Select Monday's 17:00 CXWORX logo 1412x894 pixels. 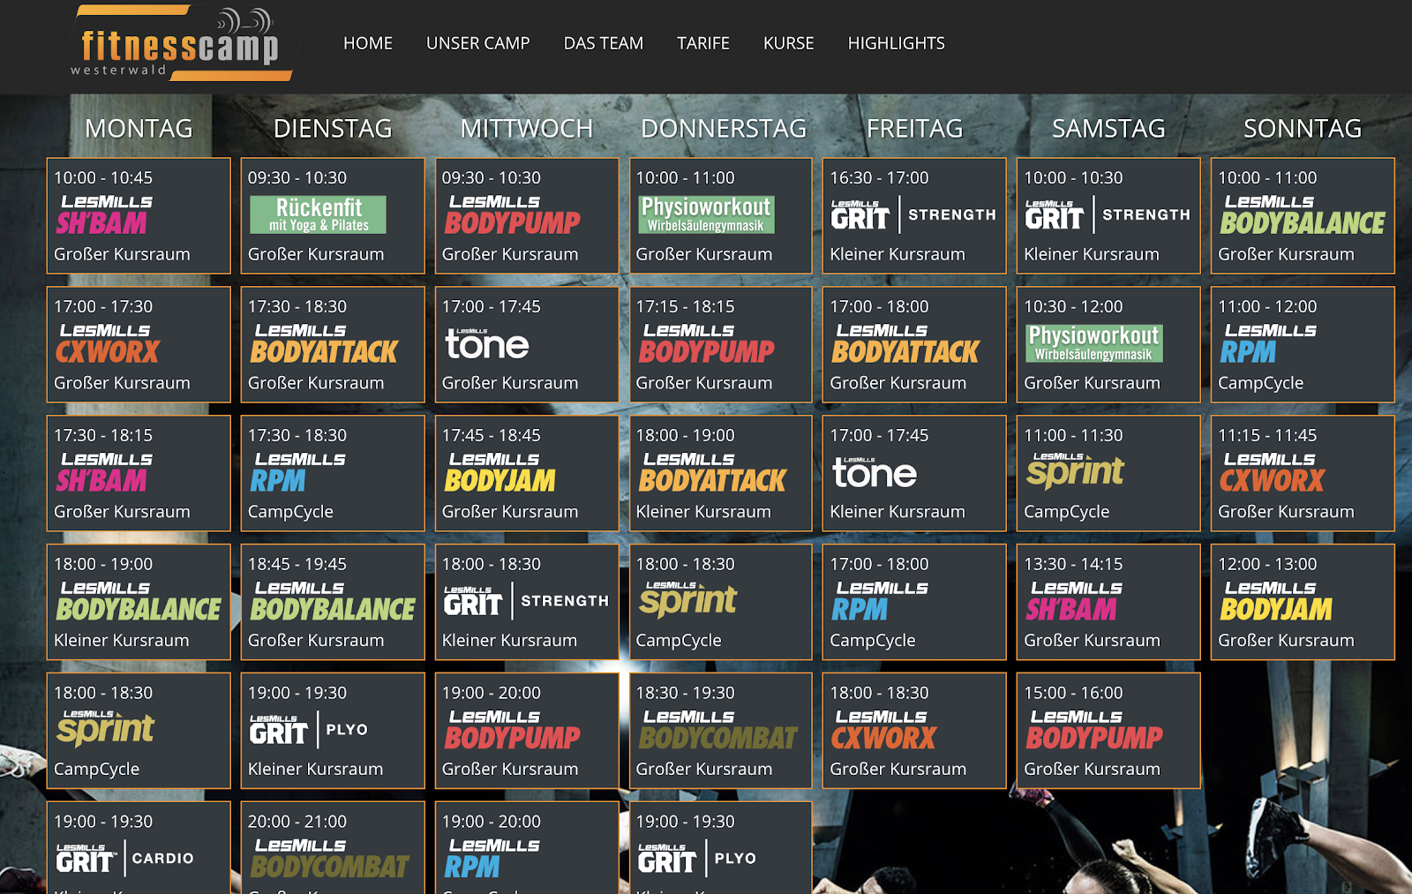tap(108, 343)
